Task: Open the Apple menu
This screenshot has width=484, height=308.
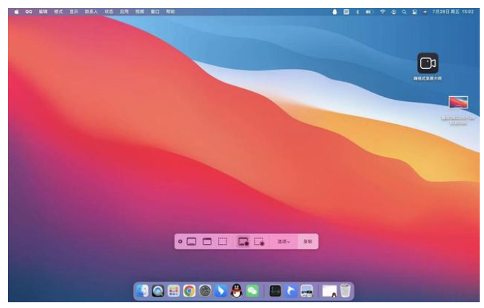Action: 17,12
